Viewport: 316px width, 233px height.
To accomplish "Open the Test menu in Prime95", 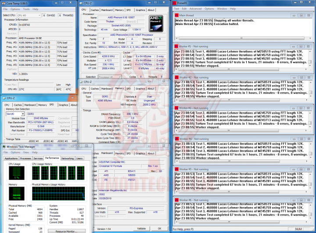I will click(176, 9).
